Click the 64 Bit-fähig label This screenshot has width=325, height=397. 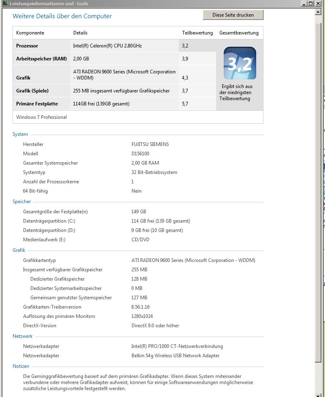pyautogui.click(x=35, y=191)
